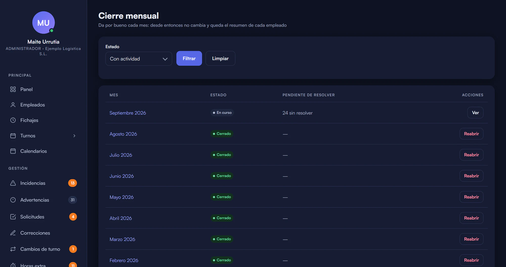Click the 31 Advertencias count badge

click(x=73, y=200)
